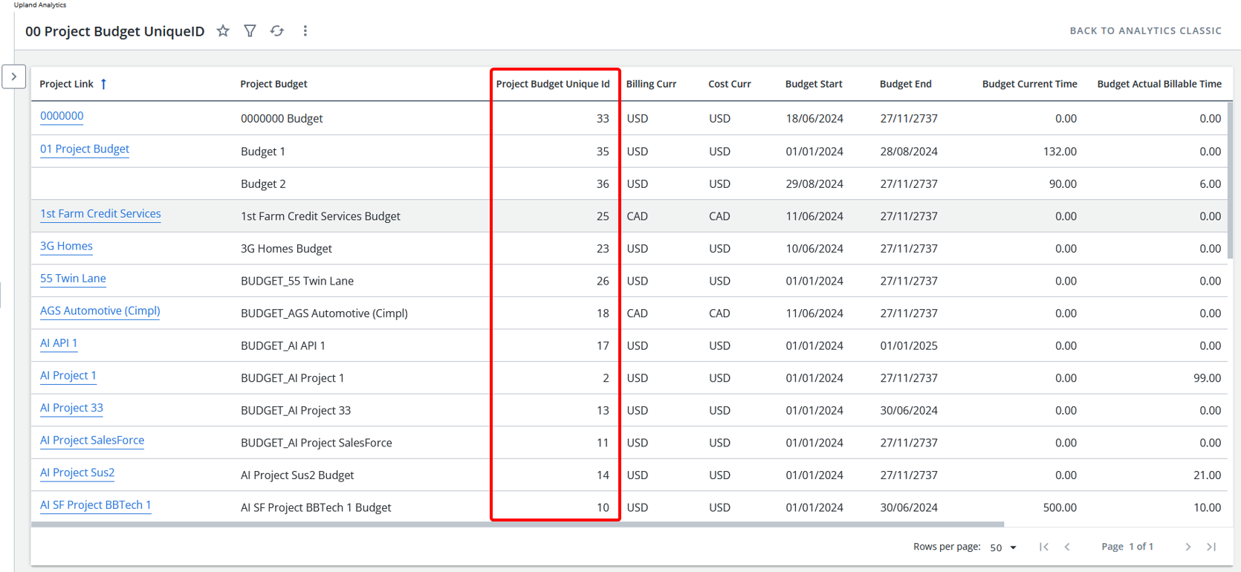The height and width of the screenshot is (572, 1241).
Task: Open Rows per page dropdown
Action: pos(1003,547)
